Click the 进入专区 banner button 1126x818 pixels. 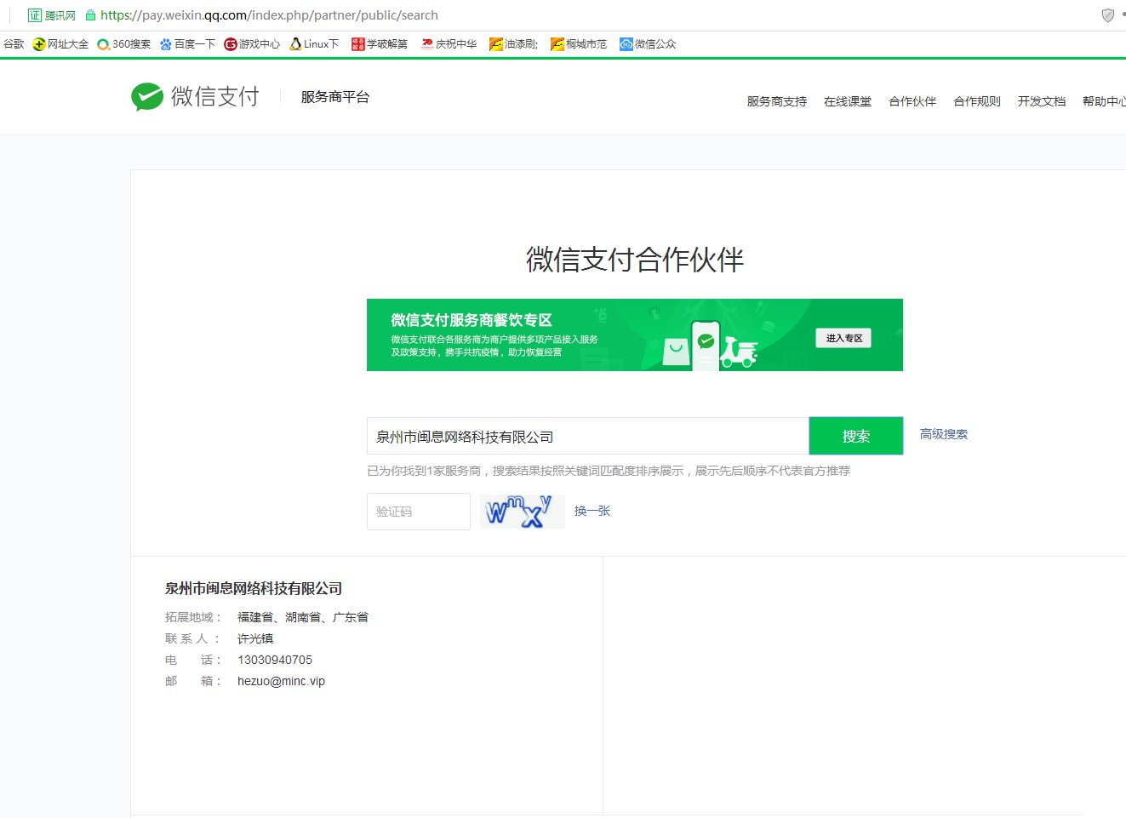point(843,338)
